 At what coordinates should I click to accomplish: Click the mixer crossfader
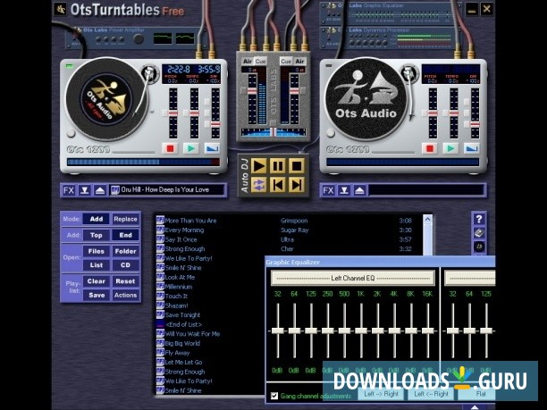pos(273,132)
